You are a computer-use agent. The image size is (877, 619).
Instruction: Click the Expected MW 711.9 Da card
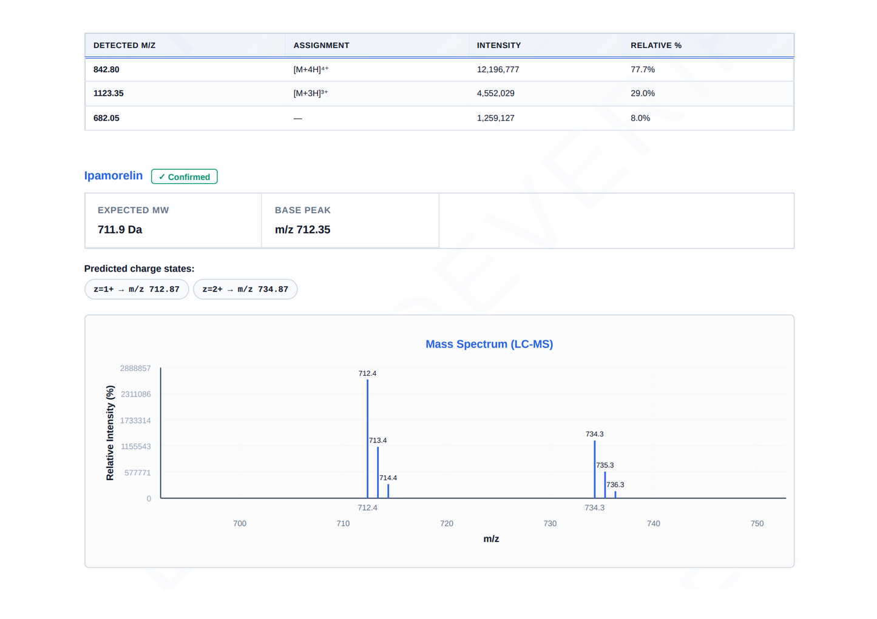coord(174,221)
